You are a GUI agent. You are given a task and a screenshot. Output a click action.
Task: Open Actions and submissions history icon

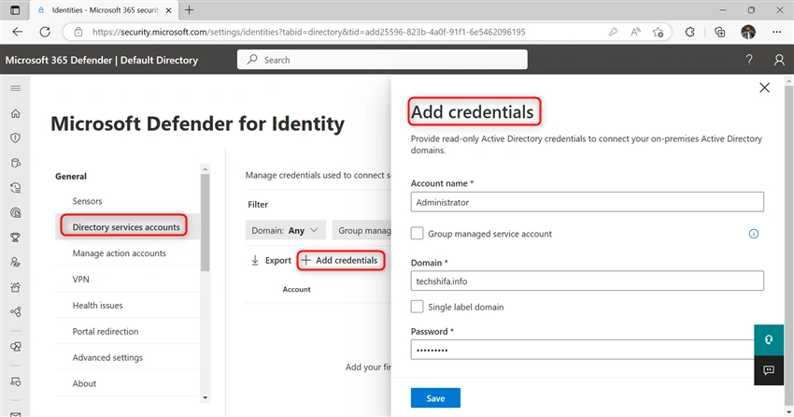coord(16,188)
